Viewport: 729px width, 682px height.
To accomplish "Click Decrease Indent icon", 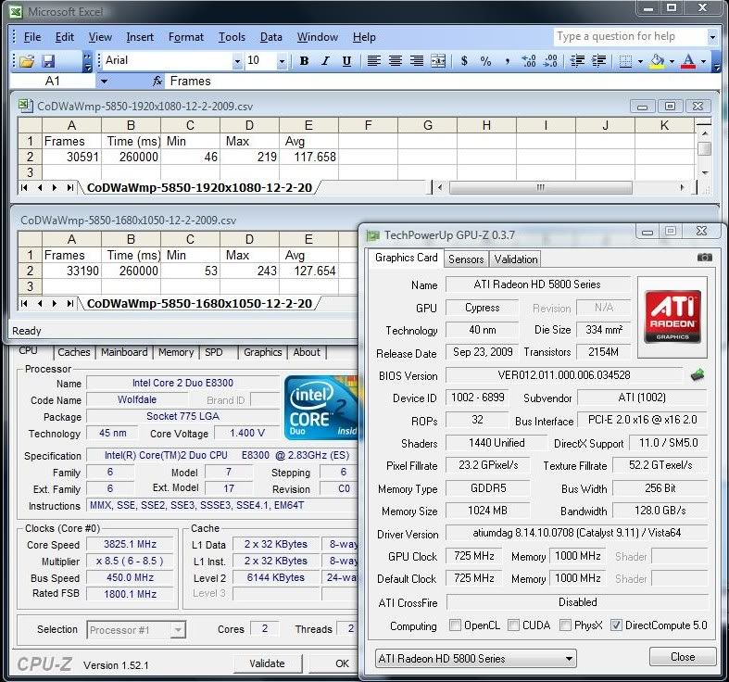I will [x=577, y=61].
